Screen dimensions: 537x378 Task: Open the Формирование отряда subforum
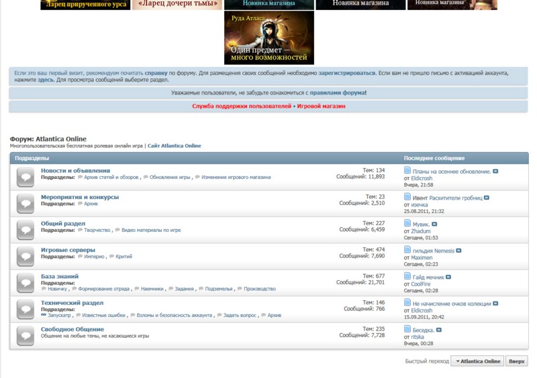point(103,289)
